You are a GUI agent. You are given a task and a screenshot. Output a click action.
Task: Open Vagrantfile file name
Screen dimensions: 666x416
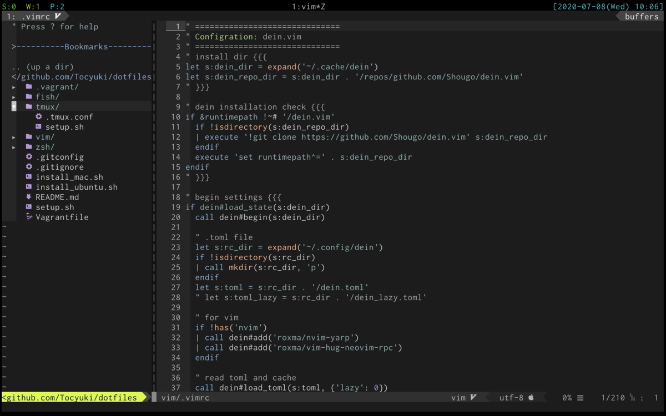[62, 217]
